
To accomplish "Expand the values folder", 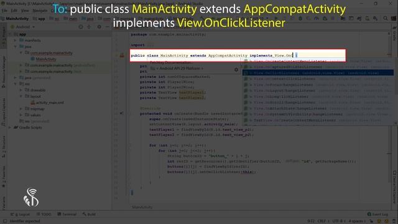I will (21, 115).
